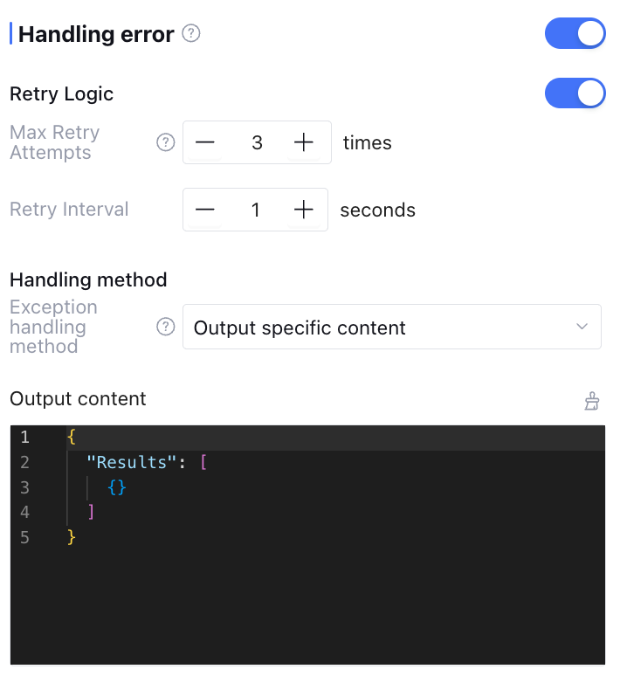Increase Retry Interval with plus button
This screenshot has width=620, height=683.
click(x=303, y=210)
